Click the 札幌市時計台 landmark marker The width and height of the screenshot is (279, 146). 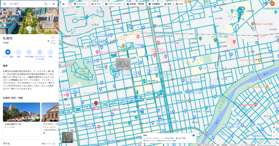144,81
